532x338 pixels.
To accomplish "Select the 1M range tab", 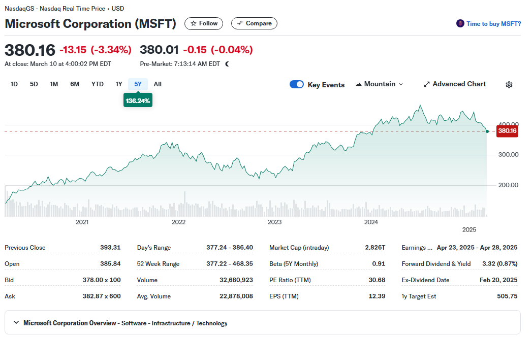I will pos(54,84).
